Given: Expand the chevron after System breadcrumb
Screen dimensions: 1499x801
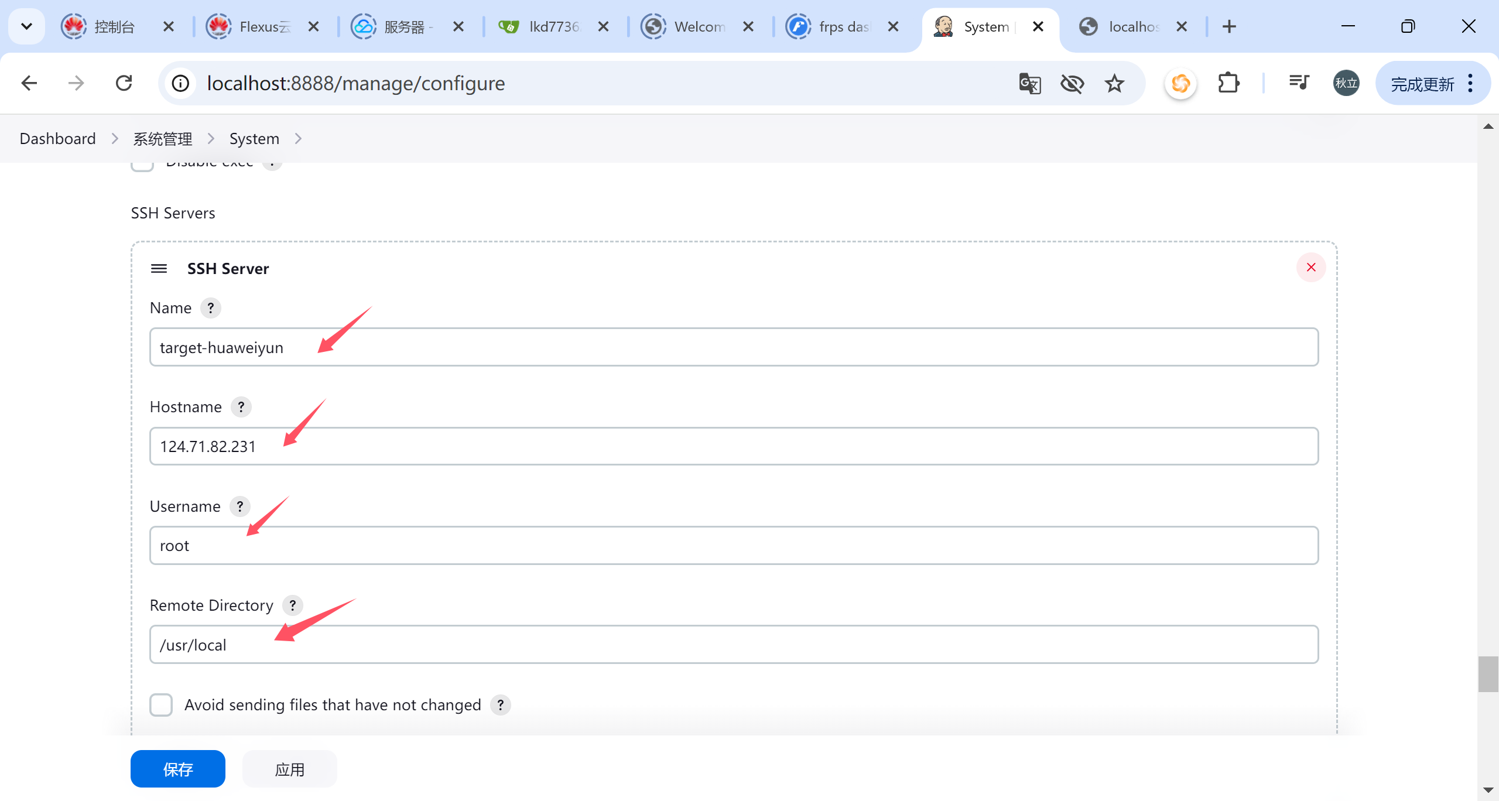Looking at the screenshot, I should tap(298, 139).
